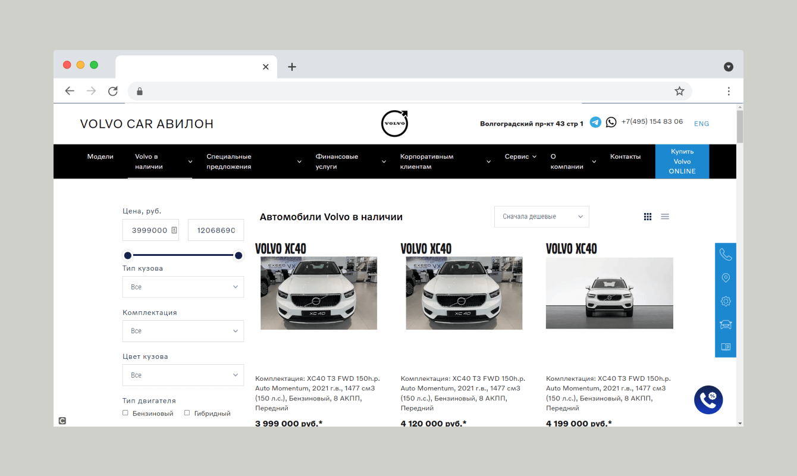Expand chevron next to О компании

point(594,162)
